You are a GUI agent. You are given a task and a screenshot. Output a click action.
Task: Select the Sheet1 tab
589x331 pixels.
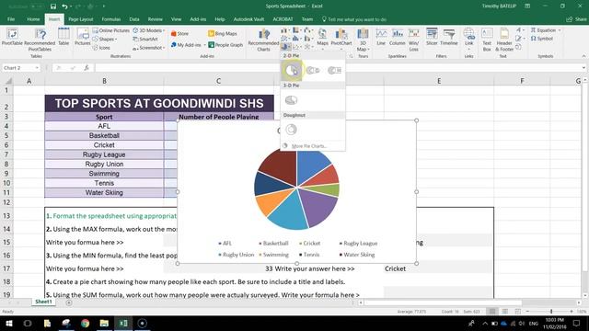pyautogui.click(x=43, y=302)
